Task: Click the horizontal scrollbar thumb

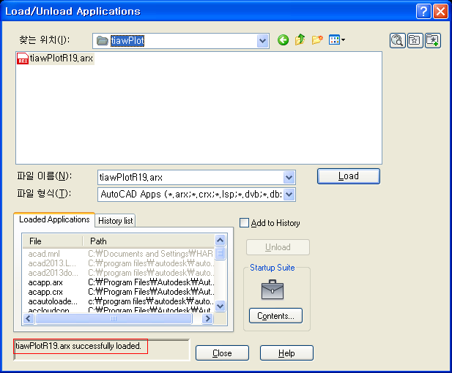Action: pyautogui.click(x=114, y=318)
